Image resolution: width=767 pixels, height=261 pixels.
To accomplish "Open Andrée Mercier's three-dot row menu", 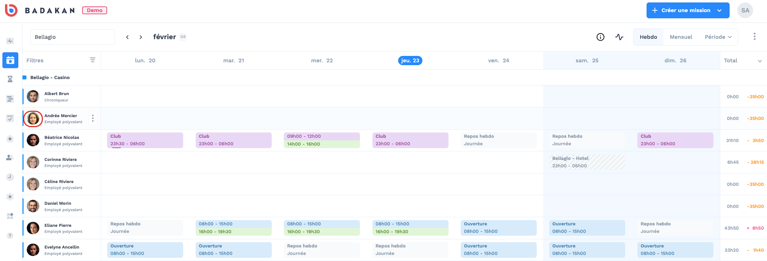I will [x=93, y=118].
